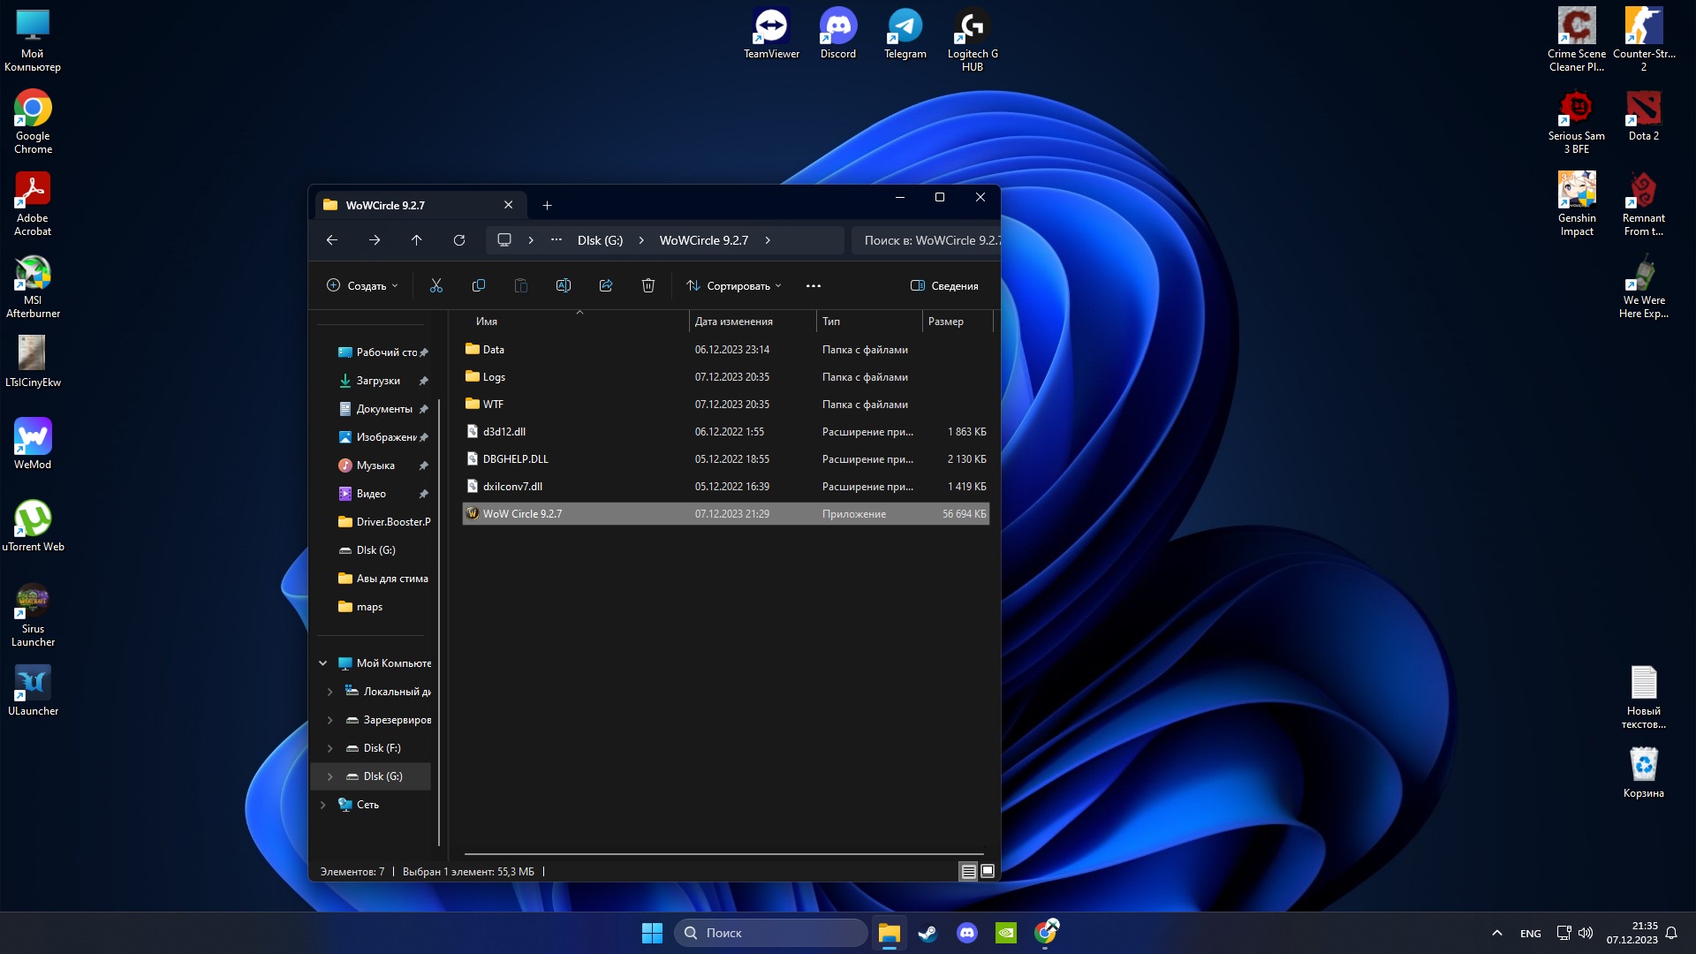Select the WoWCircle 9.2.7 tab
This screenshot has width=1696, height=954.
406,205
